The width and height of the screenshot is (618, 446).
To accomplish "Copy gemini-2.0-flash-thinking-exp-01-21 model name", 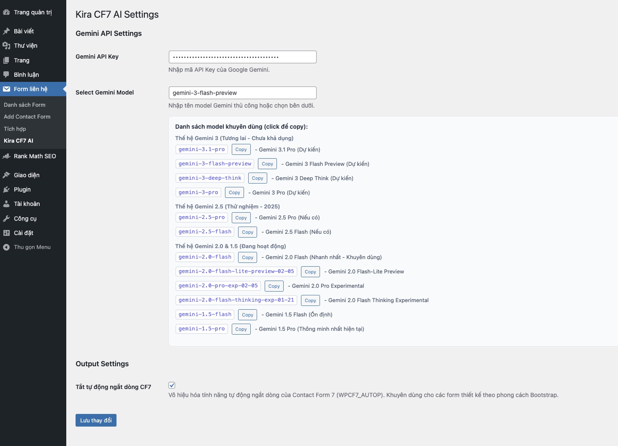I will [310, 300].
